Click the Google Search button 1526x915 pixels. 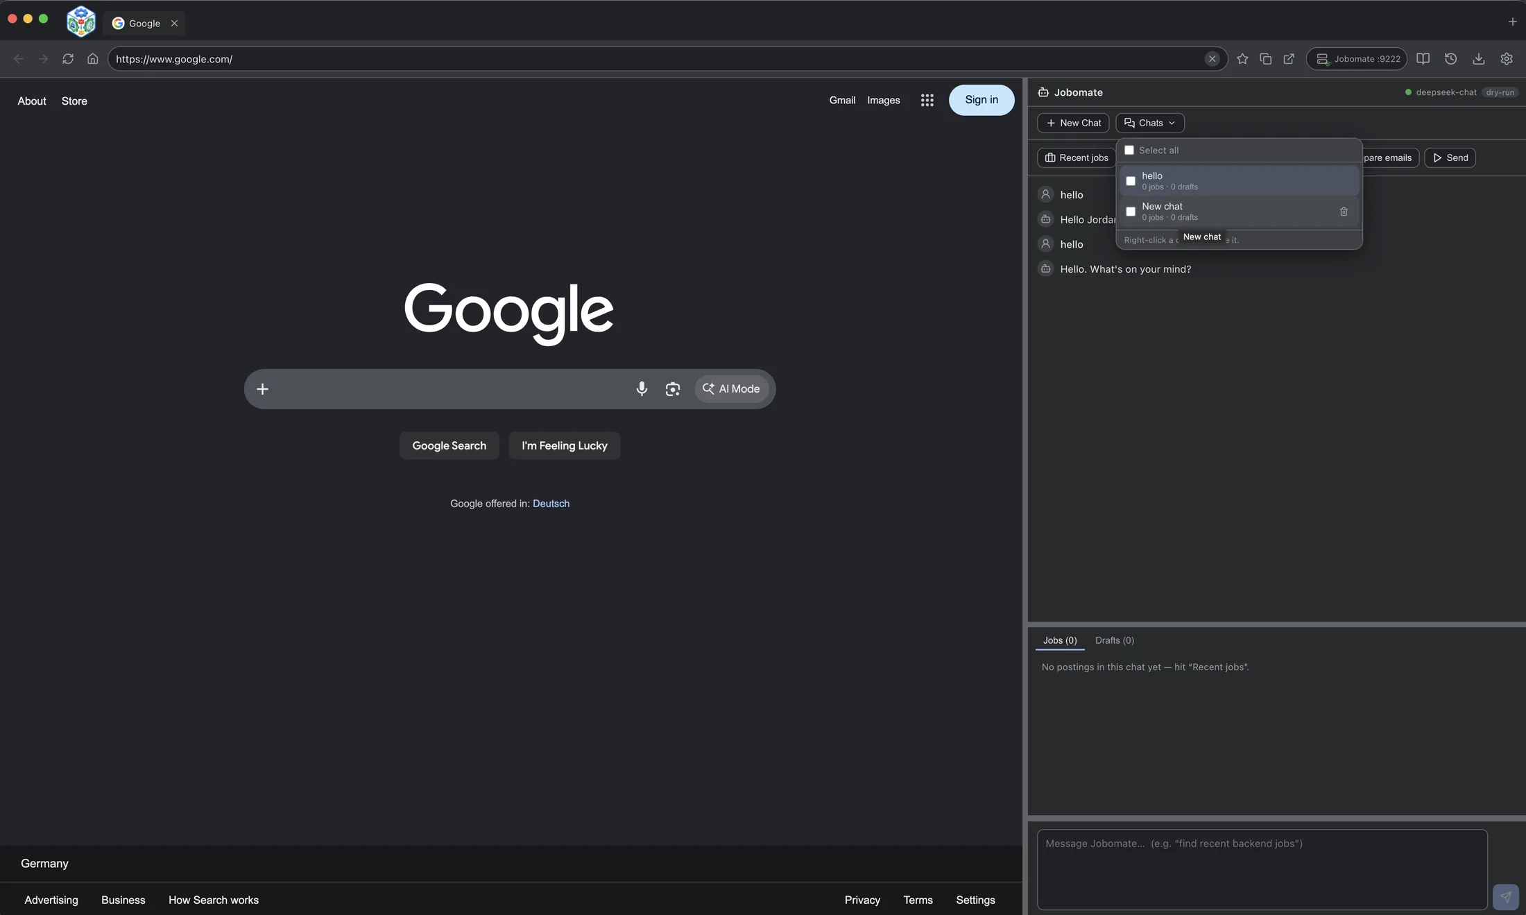(449, 445)
